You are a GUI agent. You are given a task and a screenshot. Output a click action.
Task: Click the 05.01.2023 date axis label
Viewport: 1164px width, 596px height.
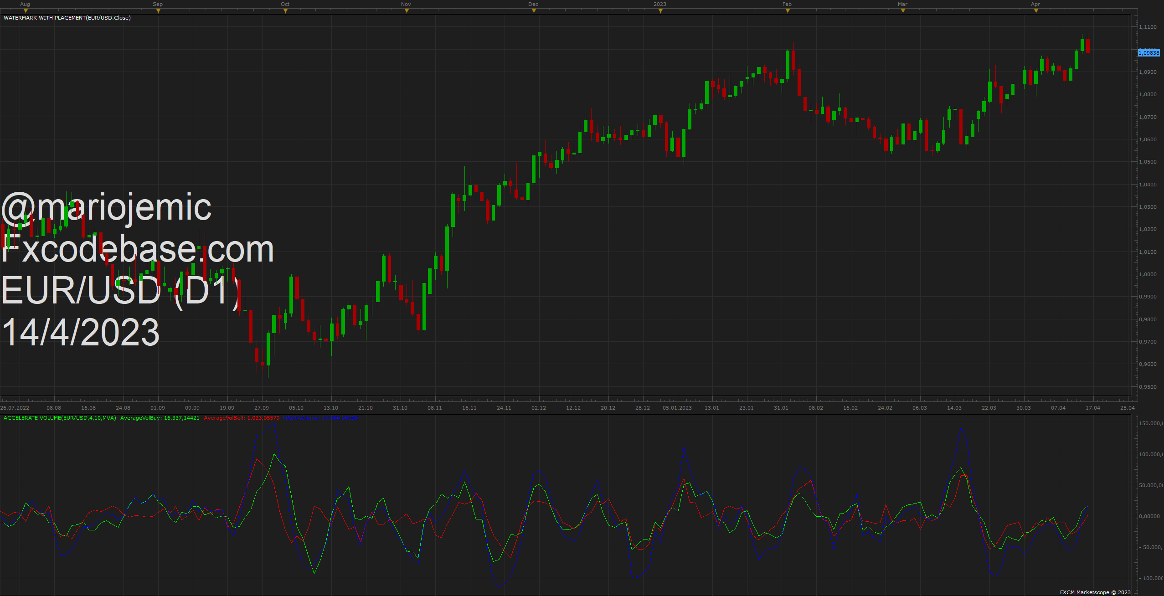tap(677, 408)
